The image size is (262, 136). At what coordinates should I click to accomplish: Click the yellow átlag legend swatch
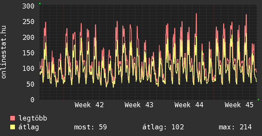click(13, 127)
